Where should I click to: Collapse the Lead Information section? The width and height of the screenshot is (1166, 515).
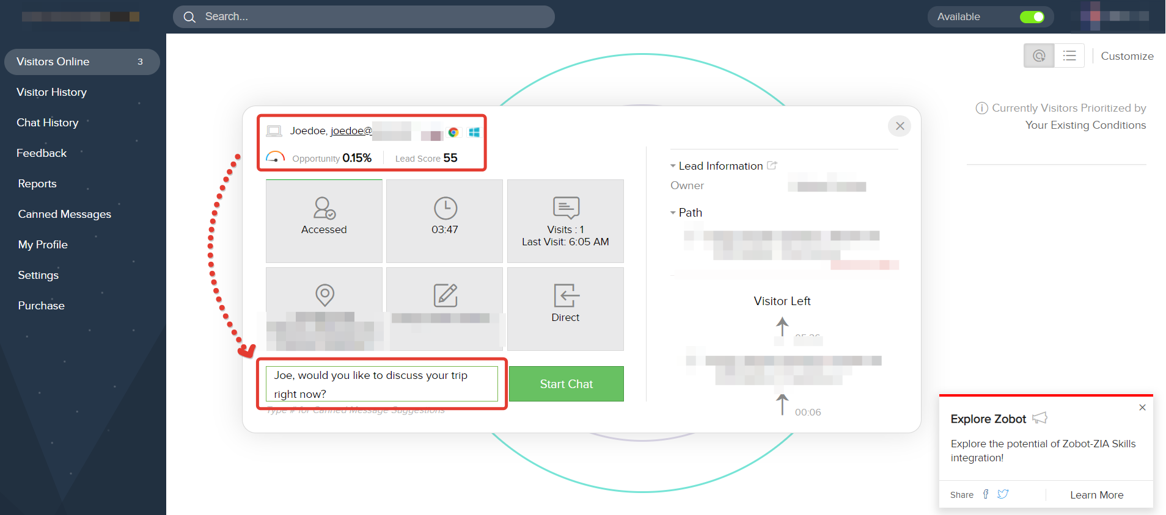pos(673,166)
